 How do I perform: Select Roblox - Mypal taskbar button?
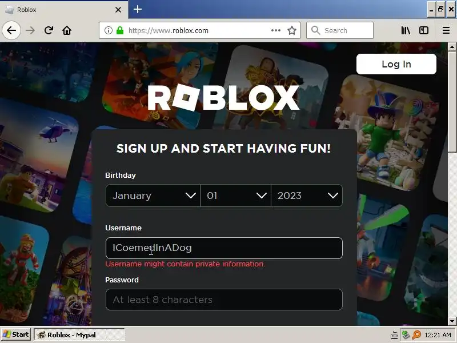pyautogui.click(x=79, y=335)
